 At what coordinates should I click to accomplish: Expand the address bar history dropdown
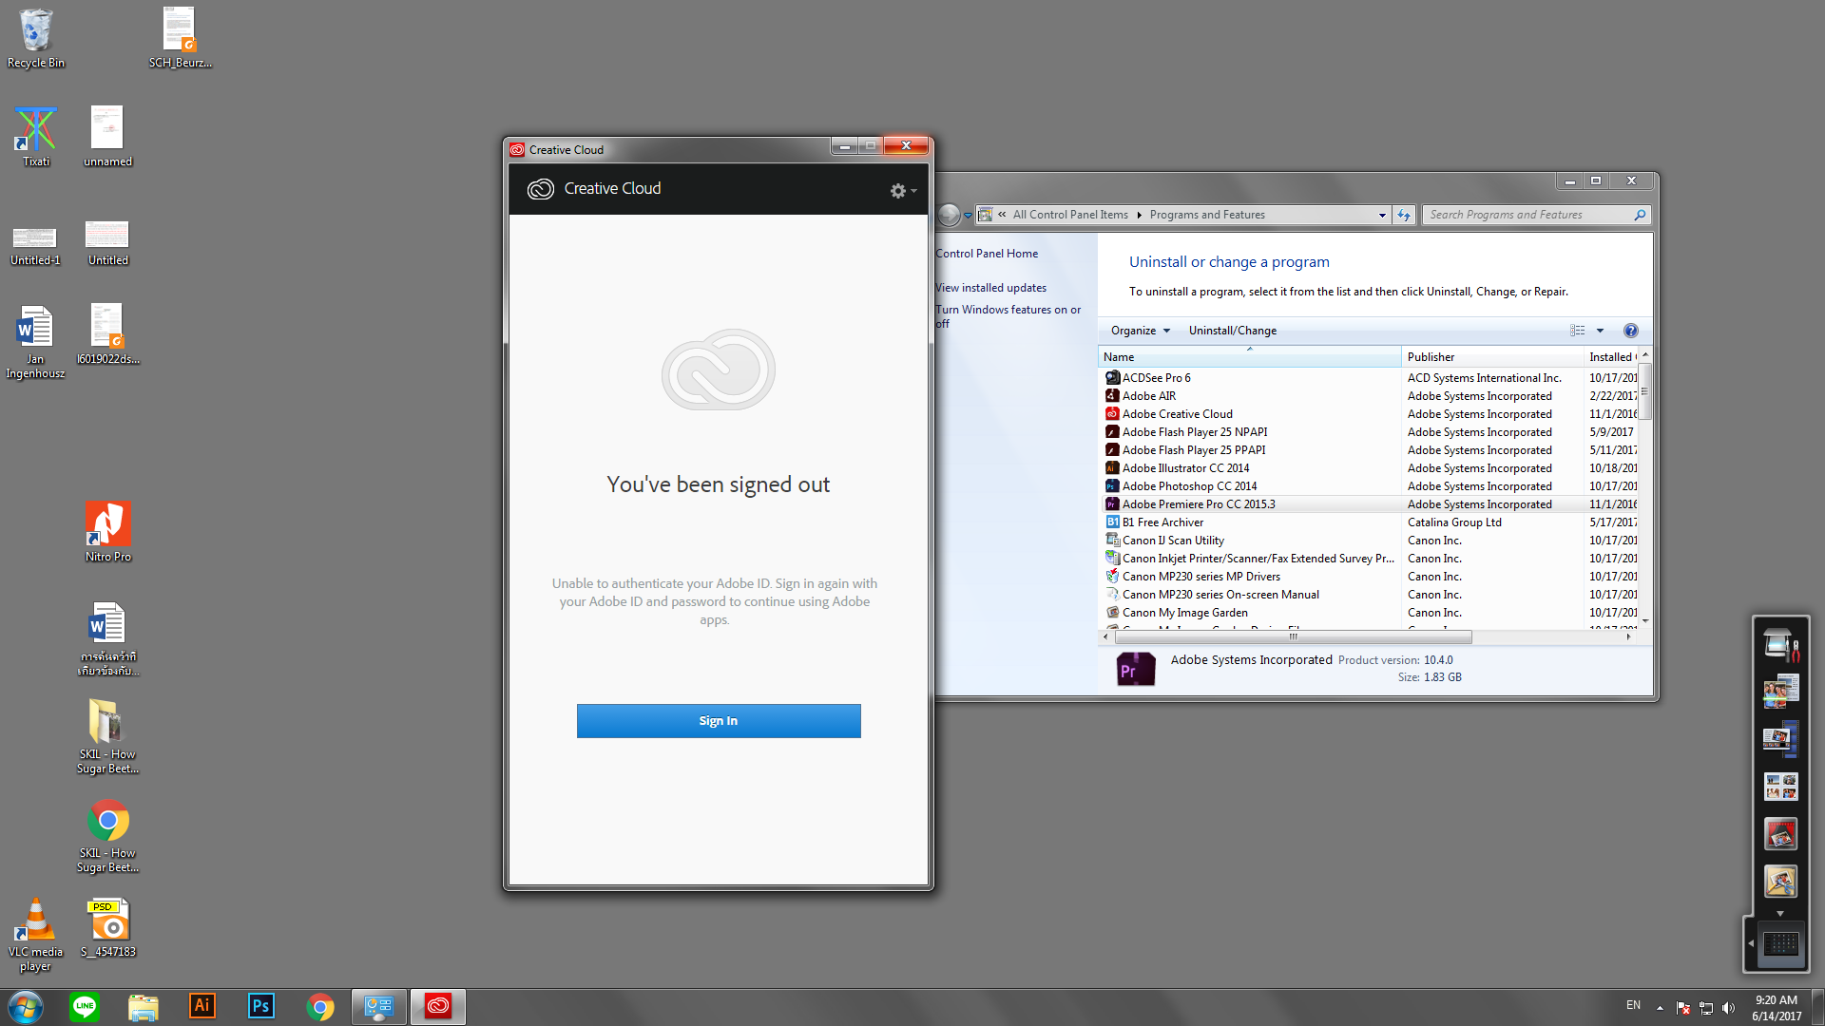tap(1381, 216)
